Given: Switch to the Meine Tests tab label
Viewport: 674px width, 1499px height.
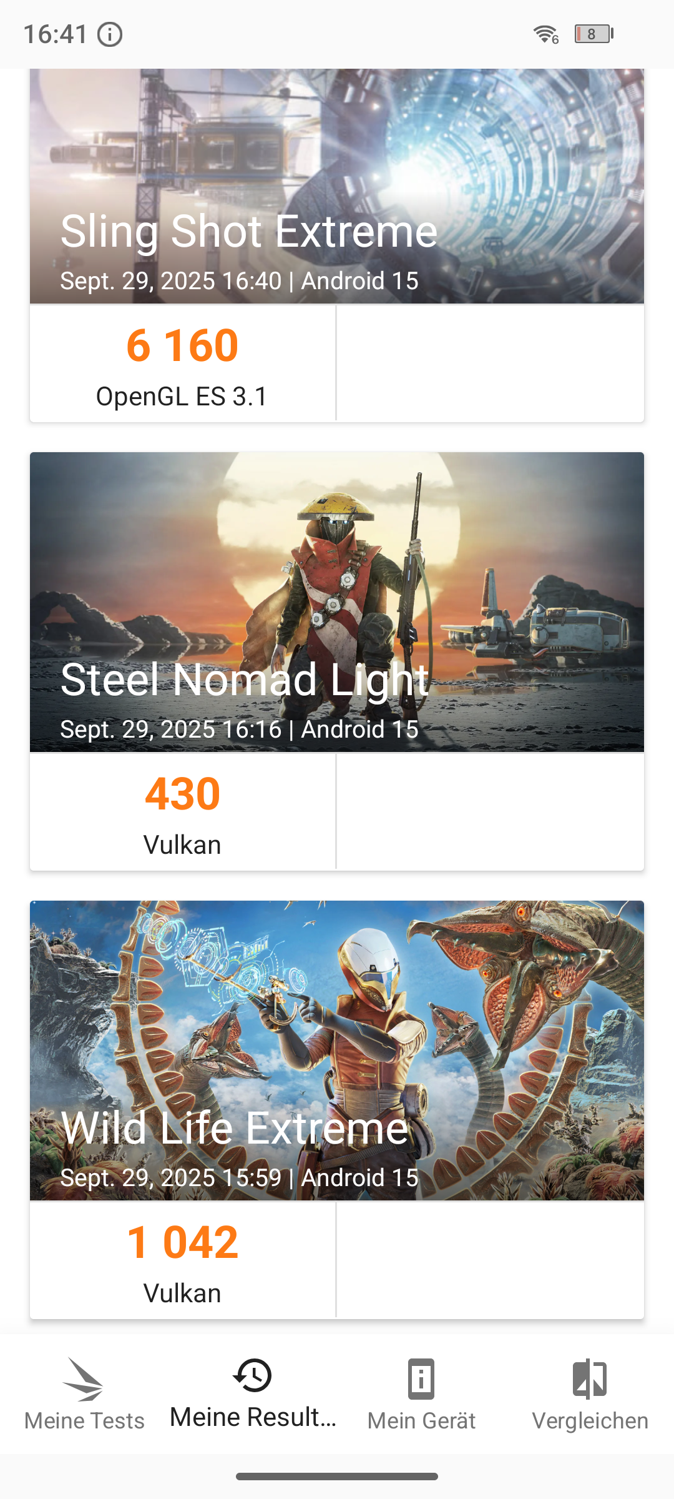Looking at the screenshot, I should pyautogui.click(x=84, y=1421).
